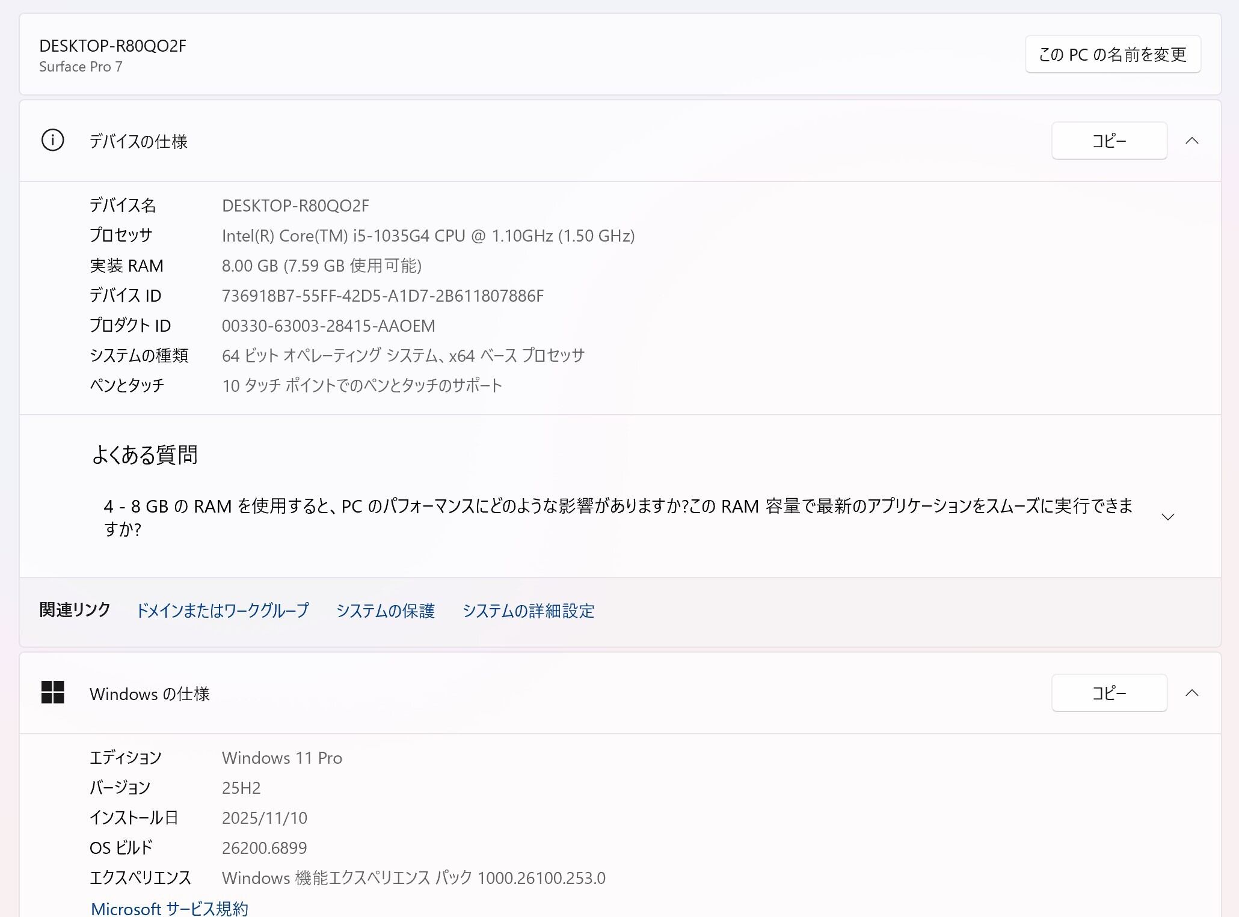Image resolution: width=1239 pixels, height=917 pixels.
Task: Open Microsoft サービス規約 link
Action: [170, 908]
